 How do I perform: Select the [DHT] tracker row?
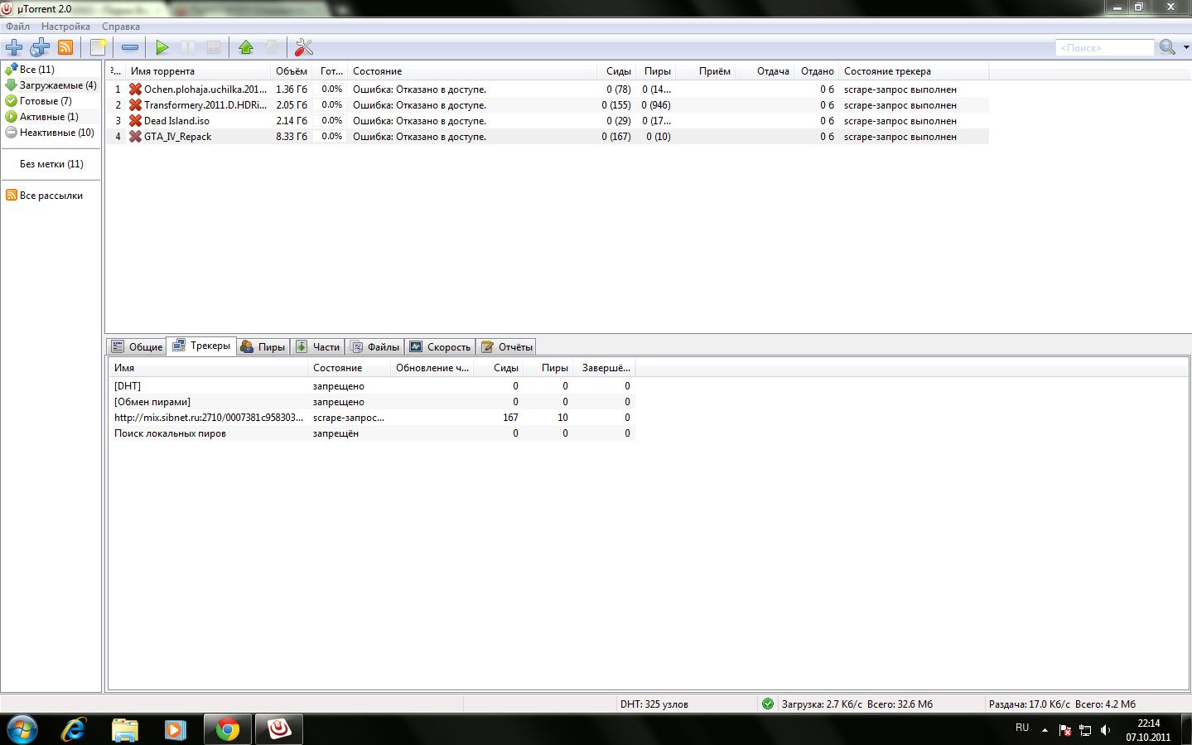tap(372, 386)
